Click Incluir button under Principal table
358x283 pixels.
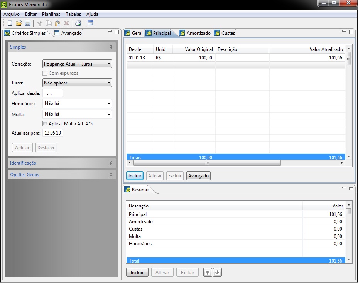coord(135,176)
